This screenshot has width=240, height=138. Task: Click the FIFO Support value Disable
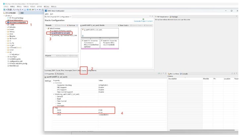(x=101, y=87)
